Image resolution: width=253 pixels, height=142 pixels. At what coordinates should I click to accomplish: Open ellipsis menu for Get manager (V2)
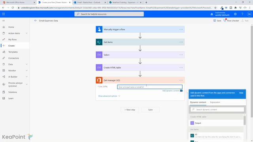[x=181, y=80]
